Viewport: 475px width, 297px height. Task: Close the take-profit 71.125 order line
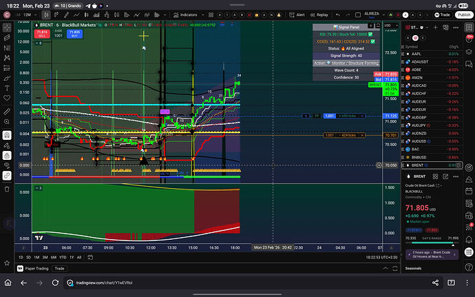[362, 116]
